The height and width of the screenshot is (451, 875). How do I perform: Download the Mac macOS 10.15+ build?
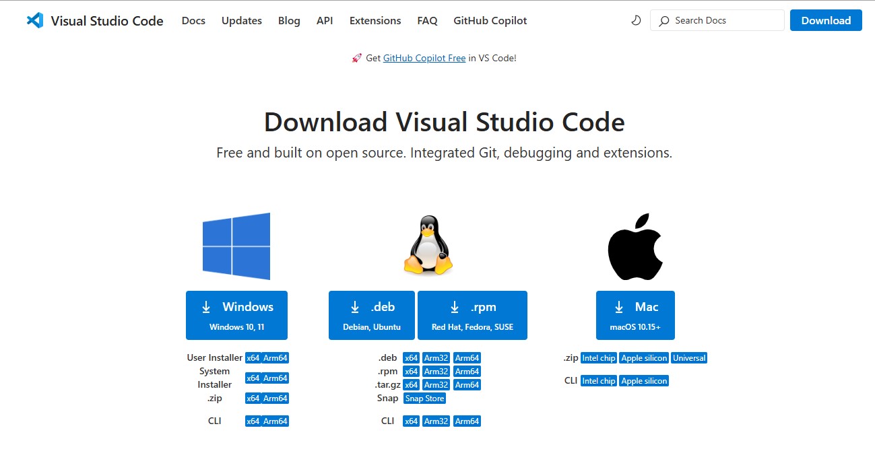click(x=635, y=315)
